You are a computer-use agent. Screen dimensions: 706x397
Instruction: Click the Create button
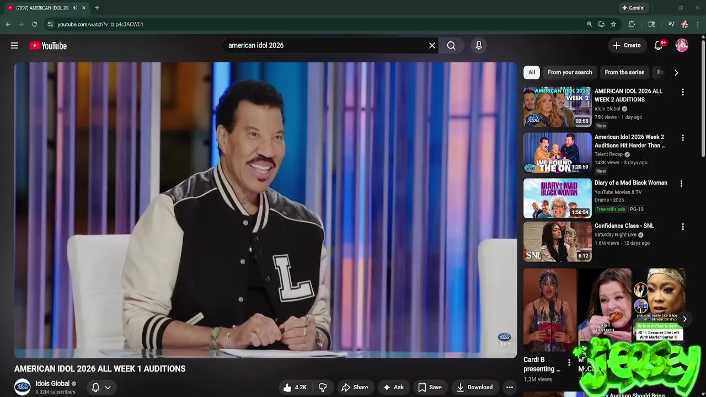tap(627, 46)
